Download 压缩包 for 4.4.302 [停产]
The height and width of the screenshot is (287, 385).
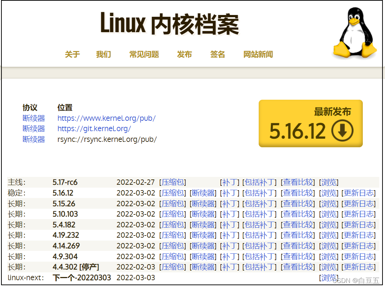[x=172, y=267]
